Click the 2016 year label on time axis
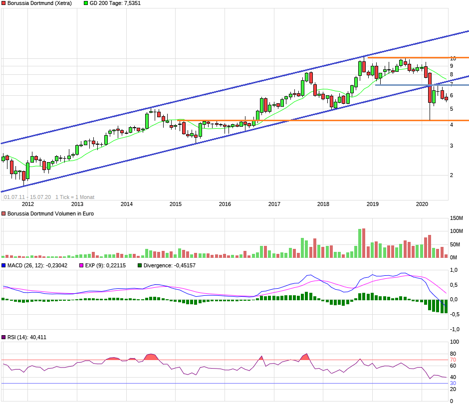This screenshot has height=406, width=469. point(225,203)
